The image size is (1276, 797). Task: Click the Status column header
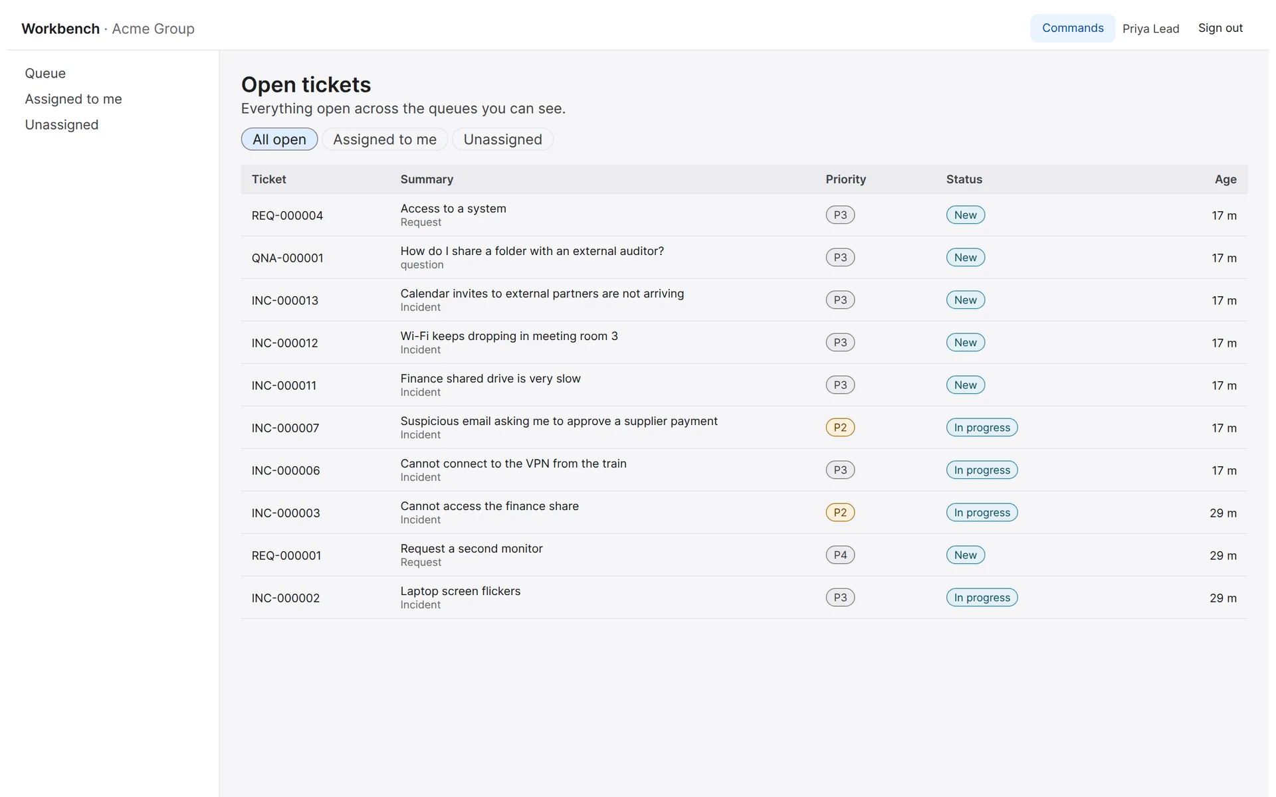pyautogui.click(x=964, y=179)
